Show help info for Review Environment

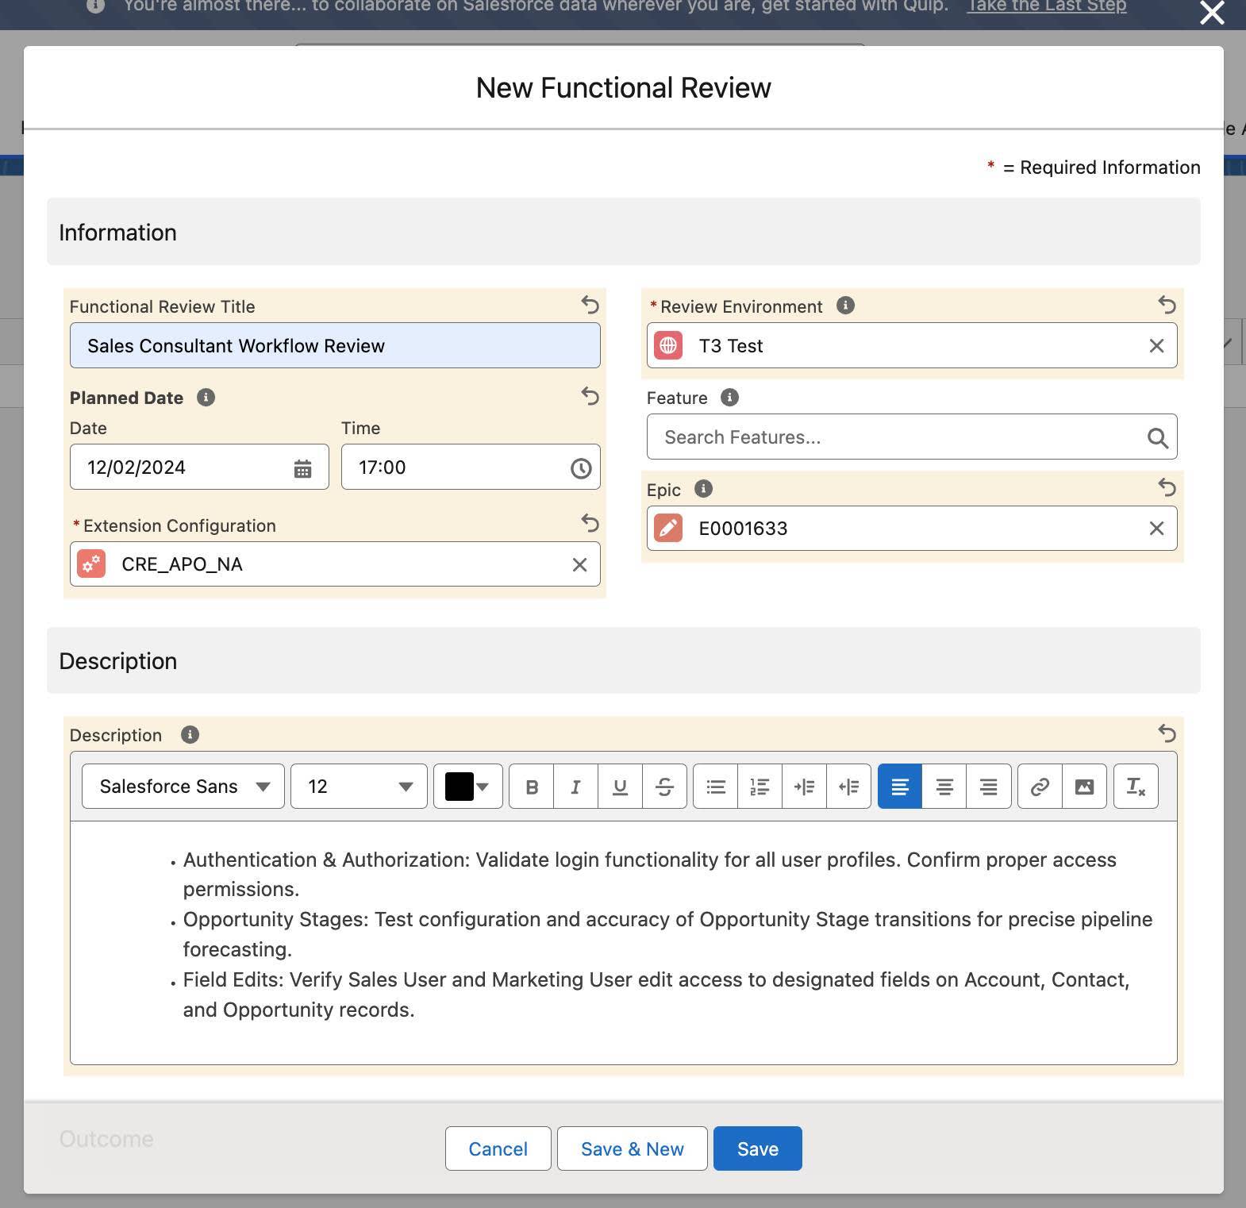point(845,306)
